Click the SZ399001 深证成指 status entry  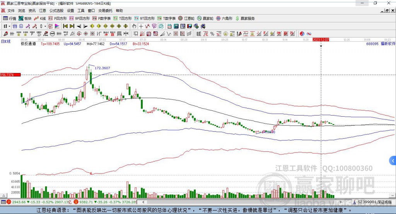point(372,202)
